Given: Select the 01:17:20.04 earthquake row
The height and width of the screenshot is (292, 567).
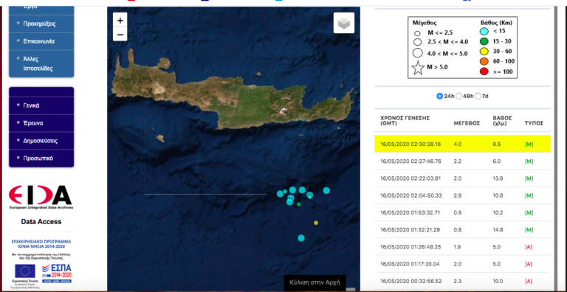Looking at the screenshot, I should 462,264.
